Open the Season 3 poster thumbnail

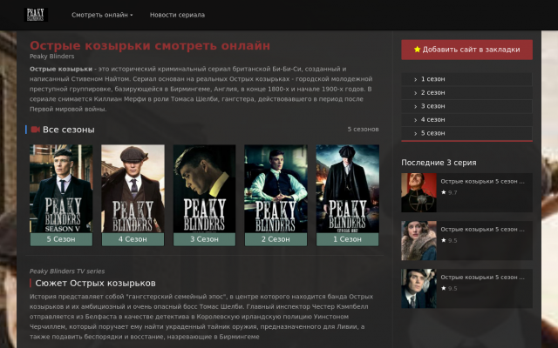pyautogui.click(x=204, y=189)
